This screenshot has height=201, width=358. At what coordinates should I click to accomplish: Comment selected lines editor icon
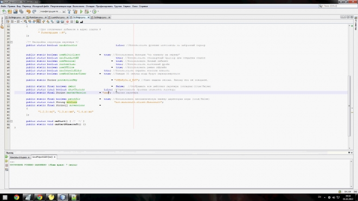pos(77,22)
